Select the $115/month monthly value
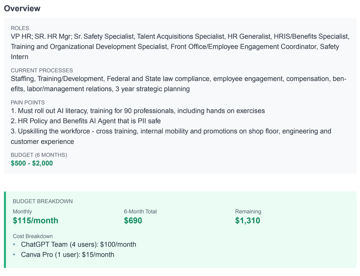This screenshot has height=276, width=360. click(36, 220)
